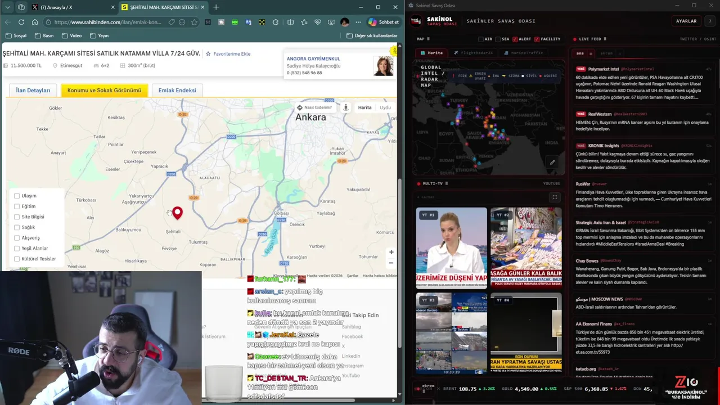Open ANGORA GAYRİMENKUL agency link
The width and height of the screenshot is (720, 405).
click(313, 58)
